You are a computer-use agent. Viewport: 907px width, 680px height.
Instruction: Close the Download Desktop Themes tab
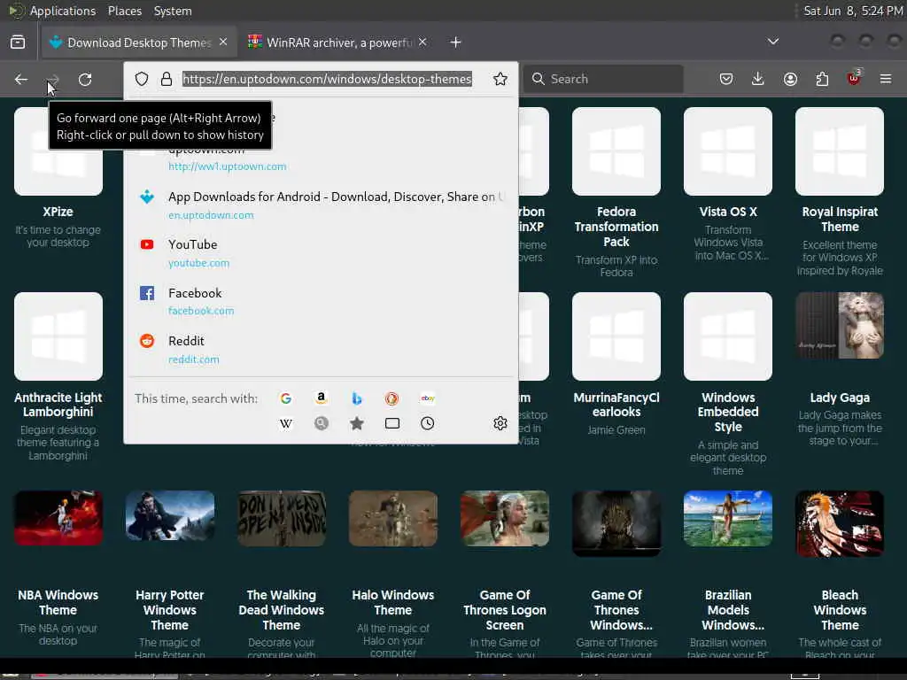[223, 42]
